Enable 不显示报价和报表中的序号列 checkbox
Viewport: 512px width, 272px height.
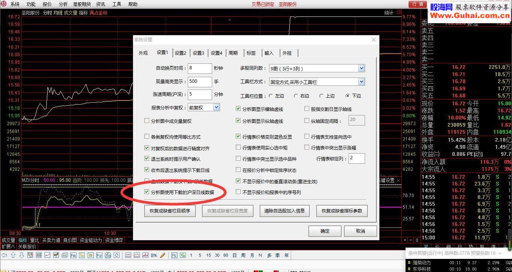pyautogui.click(x=238, y=192)
